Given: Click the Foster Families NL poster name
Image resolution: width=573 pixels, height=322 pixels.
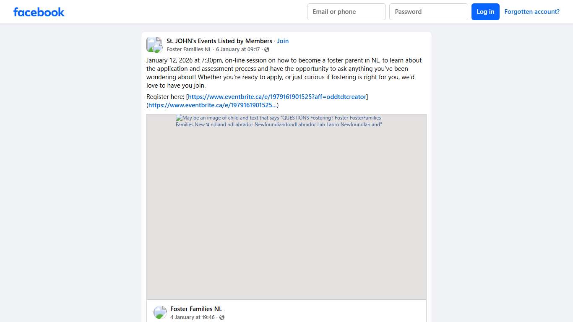Looking at the screenshot, I should (x=189, y=49).
